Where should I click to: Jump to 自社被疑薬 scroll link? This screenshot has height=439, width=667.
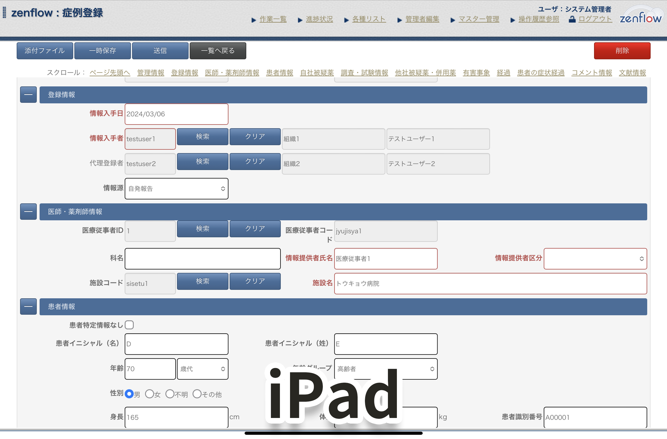click(x=317, y=73)
